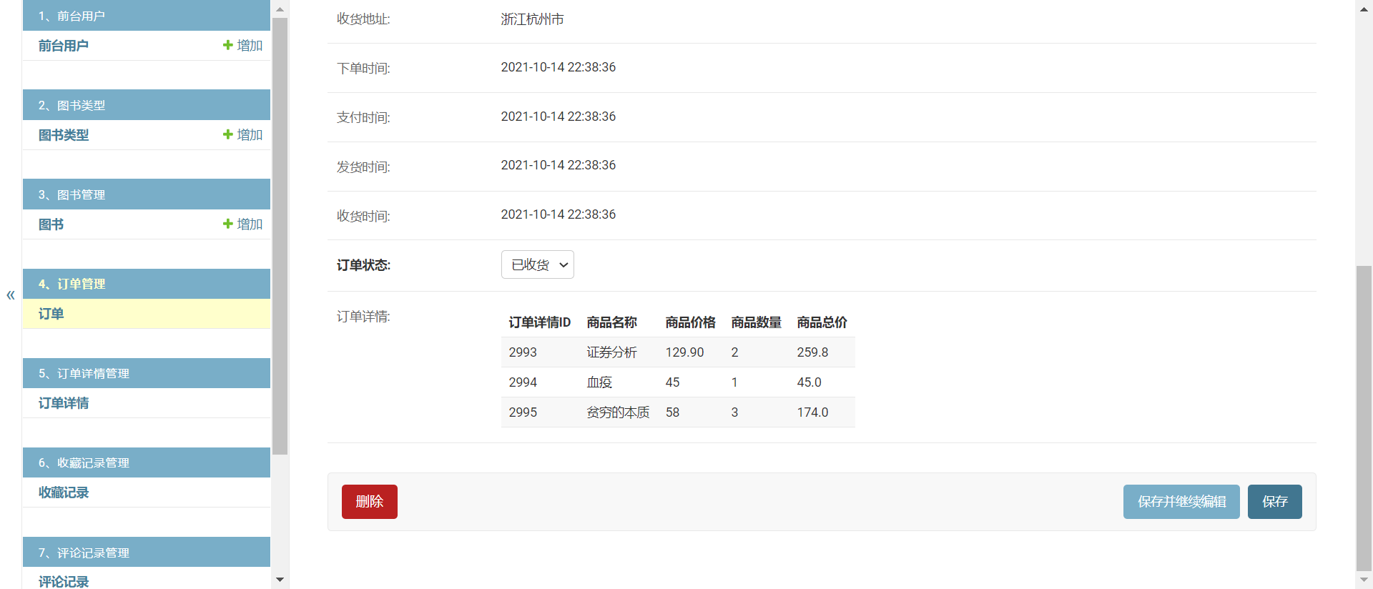Click the main page scrollbar thumb
1373x589 pixels.
pyautogui.click(x=1364, y=418)
